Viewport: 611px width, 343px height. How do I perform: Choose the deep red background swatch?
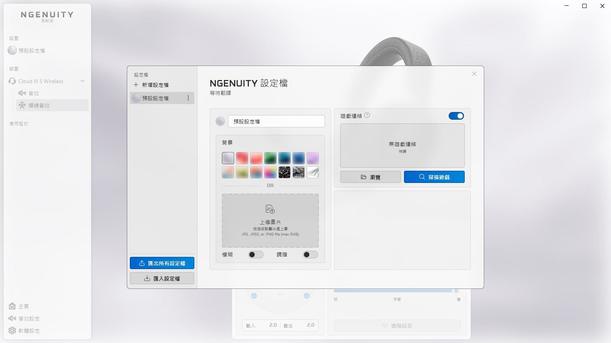click(x=242, y=158)
